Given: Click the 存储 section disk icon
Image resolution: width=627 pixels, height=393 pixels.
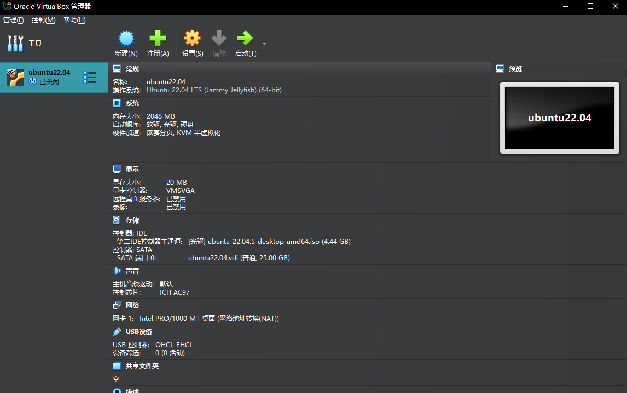Looking at the screenshot, I should coord(117,220).
